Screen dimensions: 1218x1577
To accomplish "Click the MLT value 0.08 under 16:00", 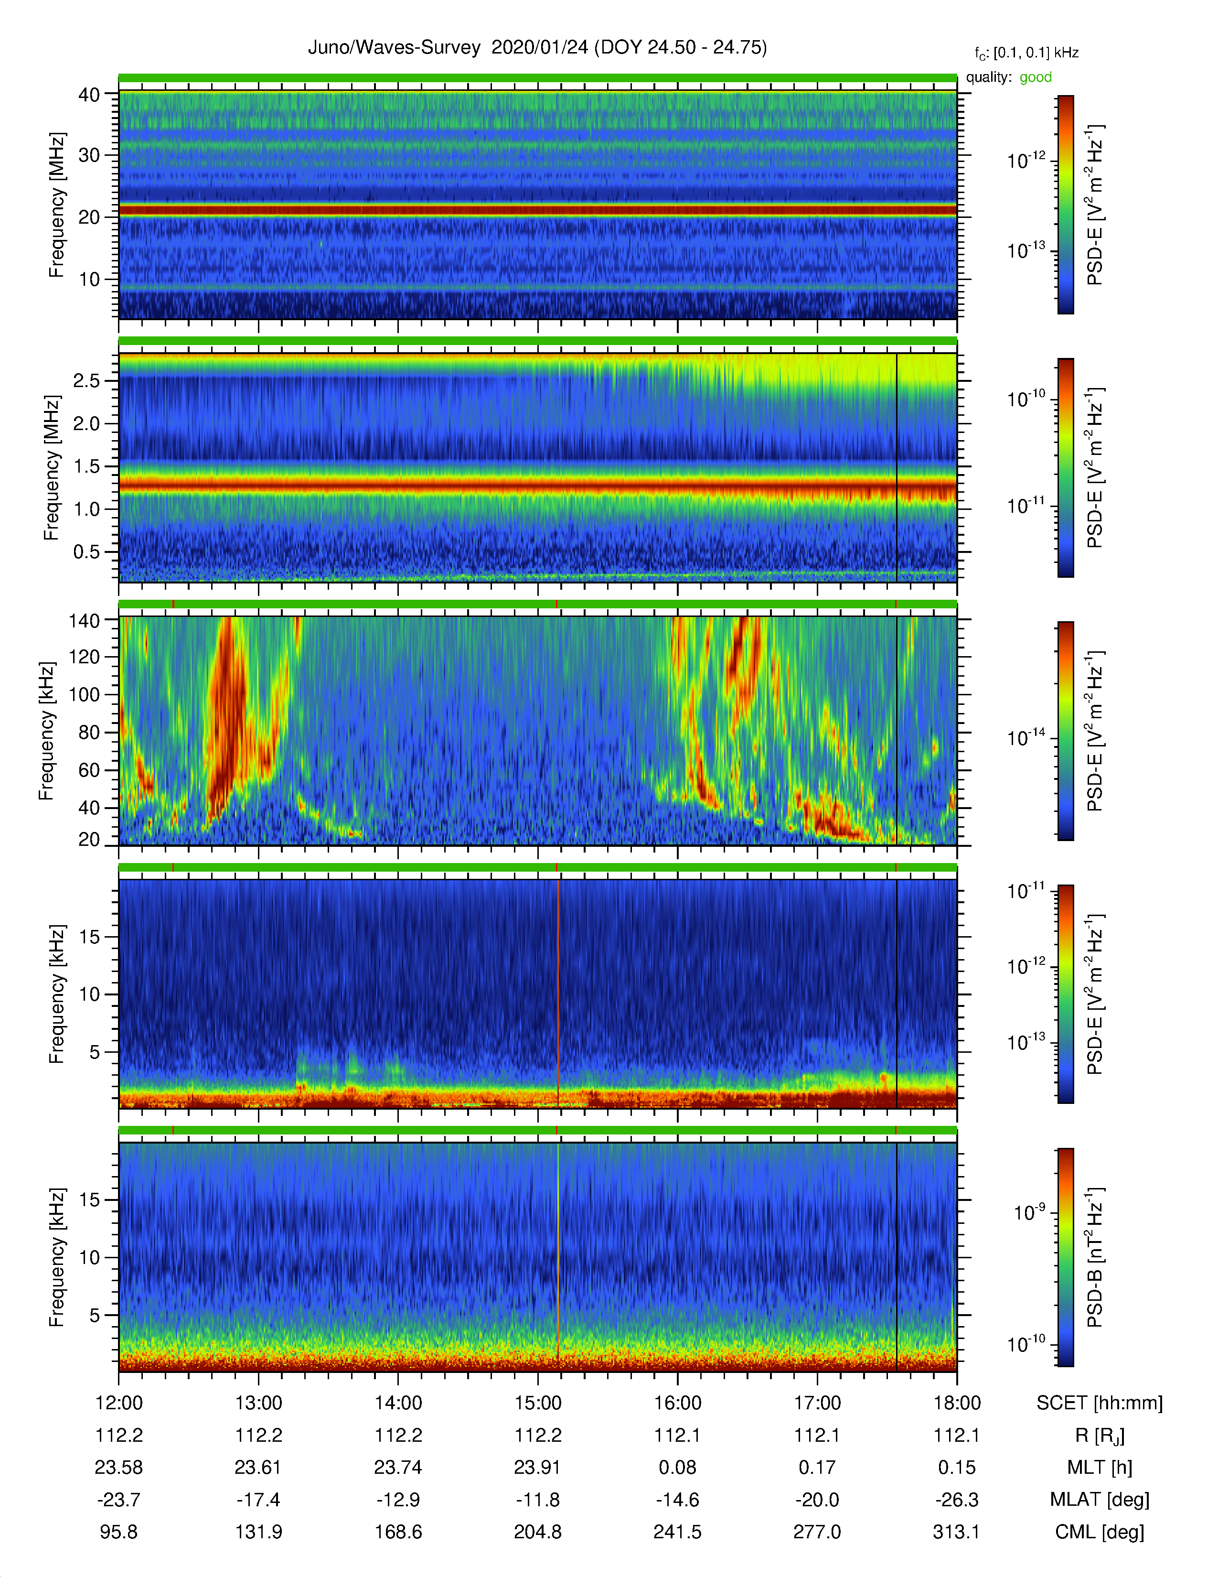I will (678, 1467).
